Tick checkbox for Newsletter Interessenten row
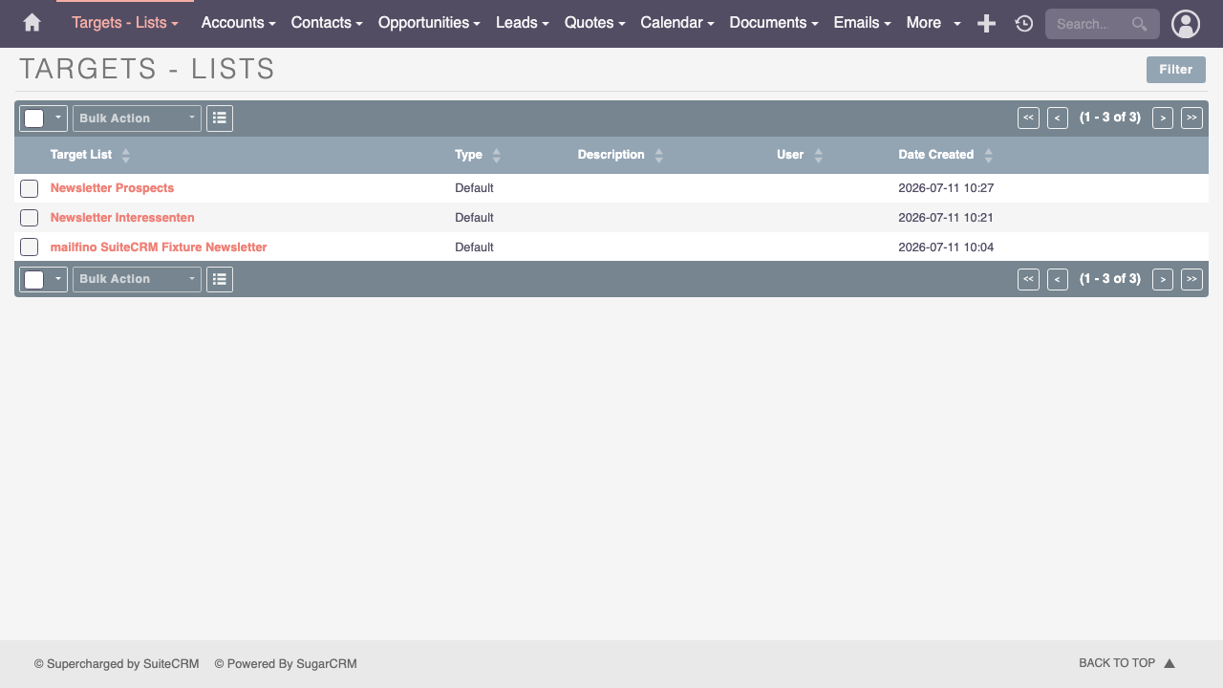 click(x=29, y=218)
